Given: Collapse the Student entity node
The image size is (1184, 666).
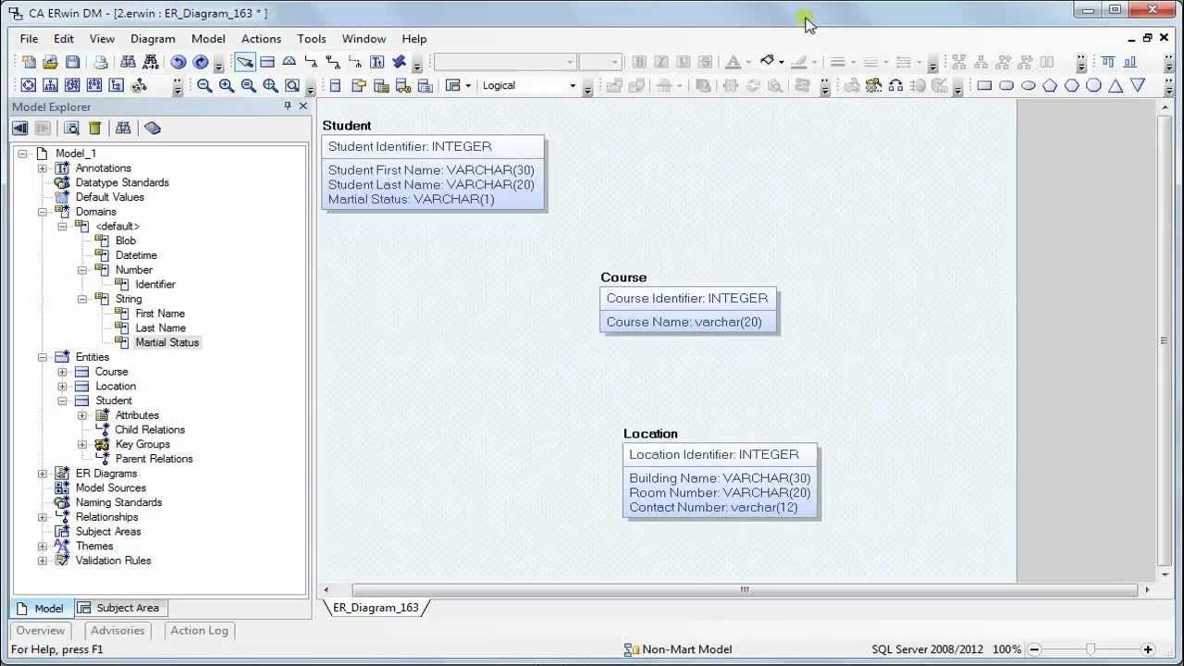Looking at the screenshot, I should (62, 401).
